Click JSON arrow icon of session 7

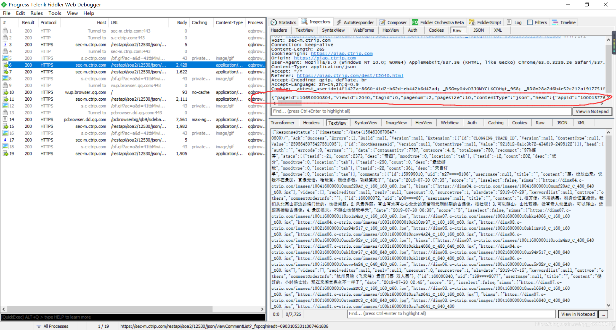tap(6, 72)
